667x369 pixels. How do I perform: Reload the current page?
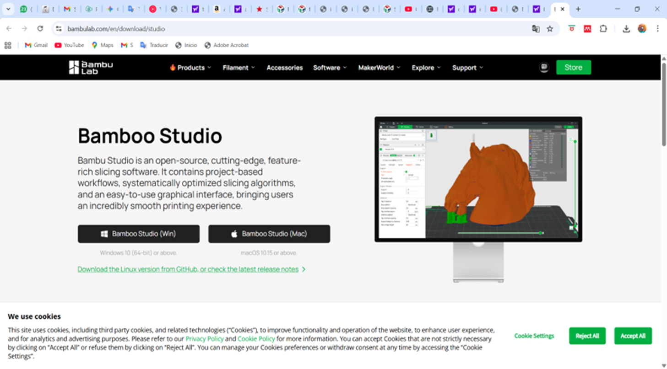(40, 29)
